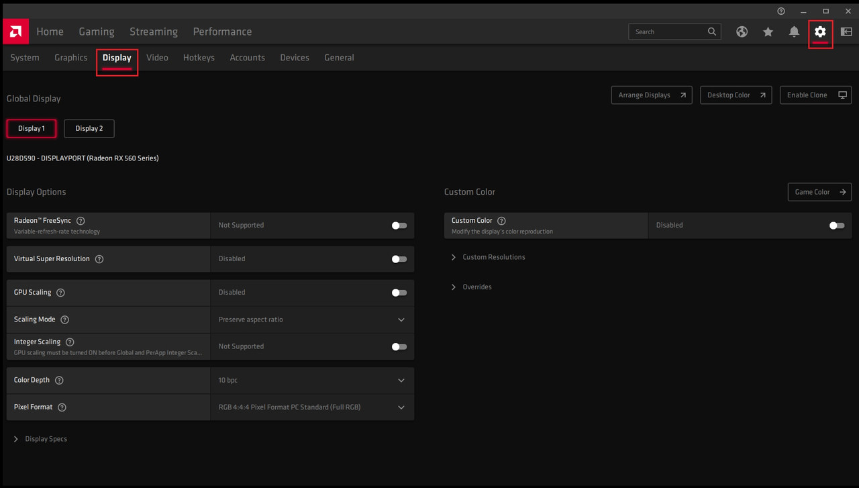The width and height of the screenshot is (859, 488).
Task: Show help for Pixel Format
Action: tap(62, 407)
